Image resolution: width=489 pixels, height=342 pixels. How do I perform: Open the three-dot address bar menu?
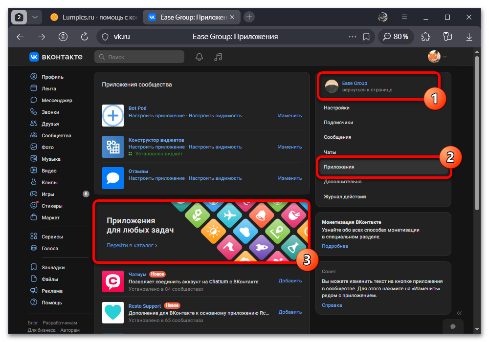click(x=353, y=37)
